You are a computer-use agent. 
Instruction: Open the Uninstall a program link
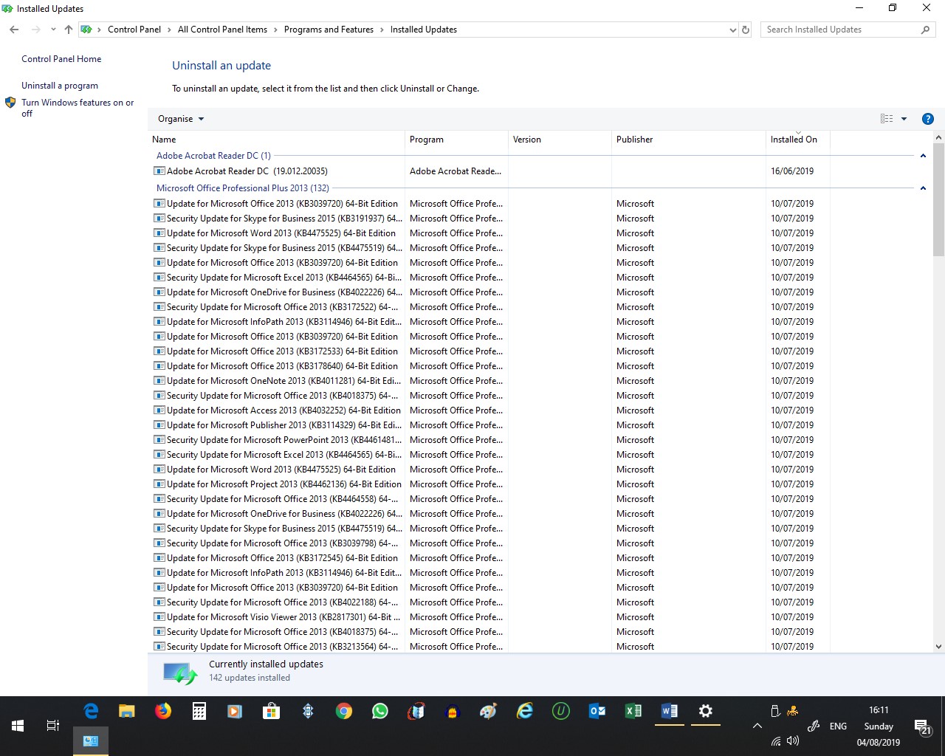point(60,86)
